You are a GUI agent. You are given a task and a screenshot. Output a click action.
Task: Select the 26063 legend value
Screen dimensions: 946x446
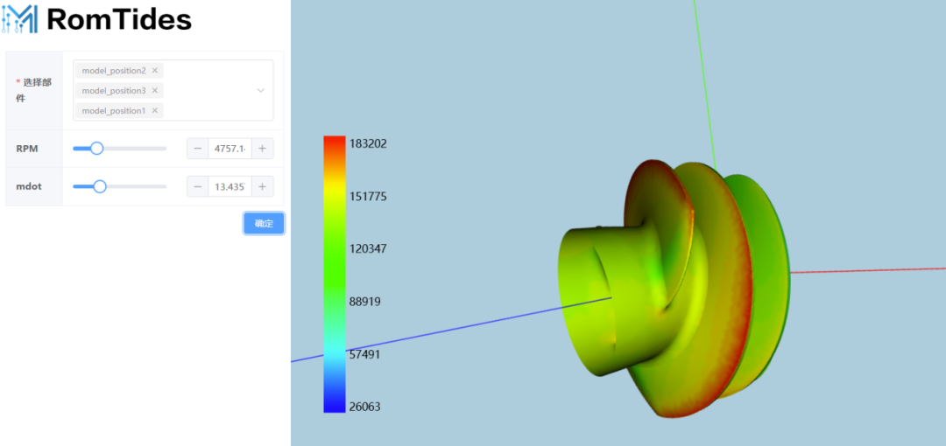(365, 407)
